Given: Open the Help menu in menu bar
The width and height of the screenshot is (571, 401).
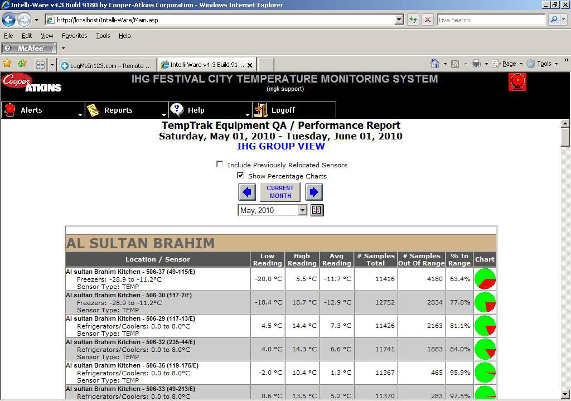Looking at the screenshot, I should [124, 36].
